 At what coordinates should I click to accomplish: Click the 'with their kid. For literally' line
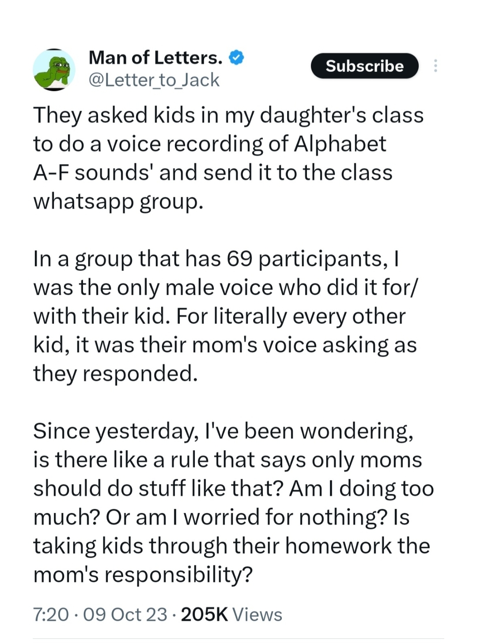(x=219, y=316)
